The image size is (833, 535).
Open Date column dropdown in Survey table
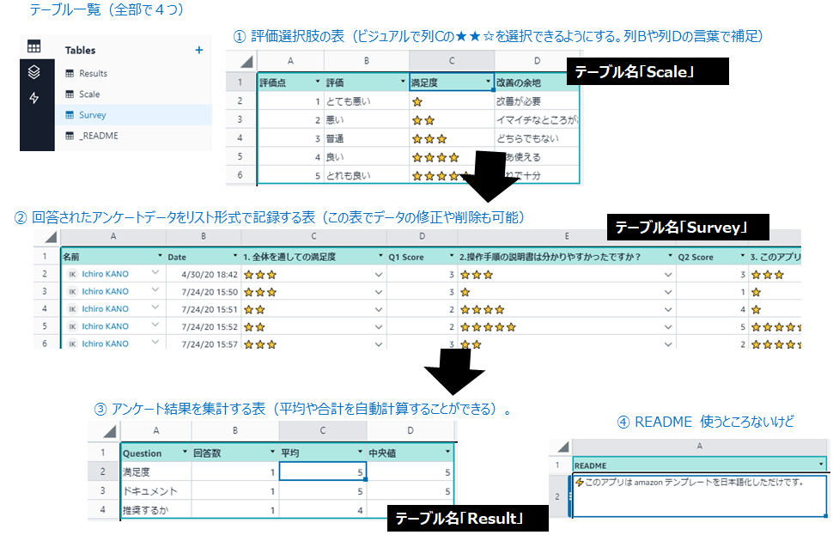click(234, 256)
